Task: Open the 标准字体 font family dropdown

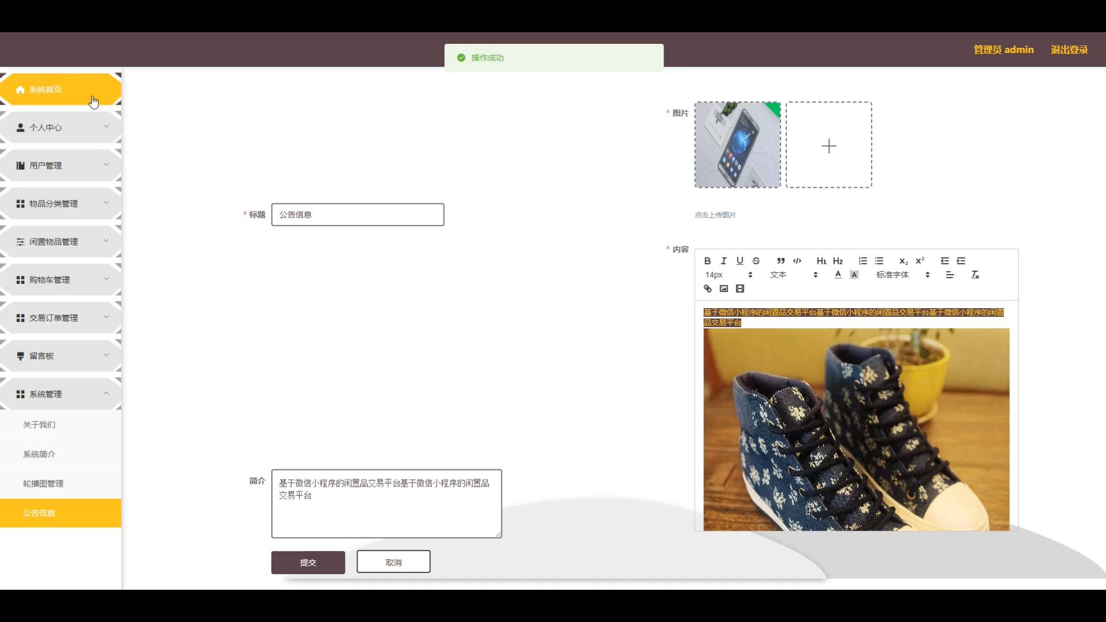Action: [903, 275]
